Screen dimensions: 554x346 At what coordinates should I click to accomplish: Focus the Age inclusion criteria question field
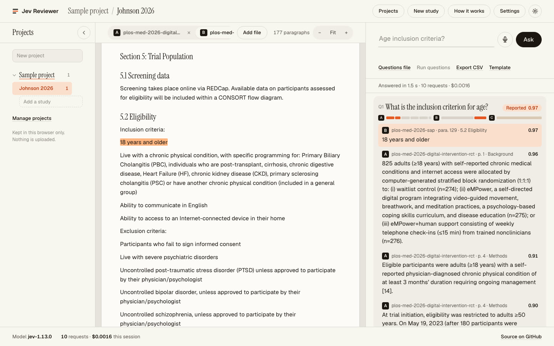click(x=436, y=39)
